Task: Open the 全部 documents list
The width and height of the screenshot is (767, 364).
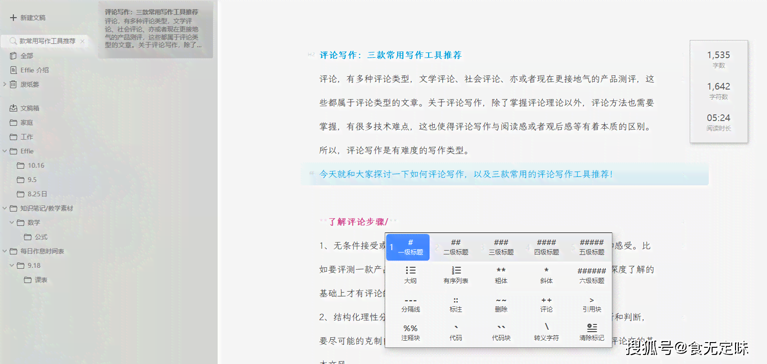Action: (x=27, y=56)
